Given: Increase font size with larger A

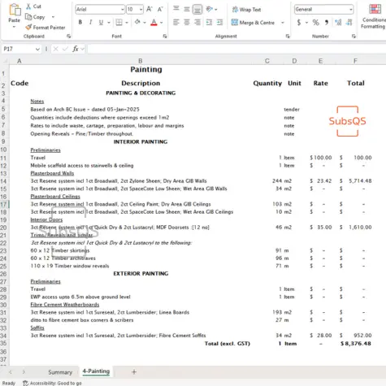Looking at the screenshot, I should click(x=150, y=9).
